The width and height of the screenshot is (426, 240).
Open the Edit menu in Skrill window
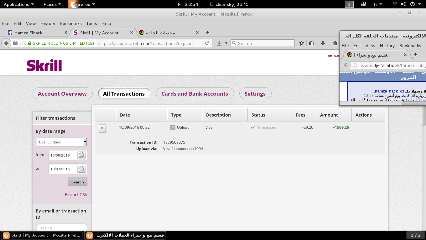click(x=18, y=23)
